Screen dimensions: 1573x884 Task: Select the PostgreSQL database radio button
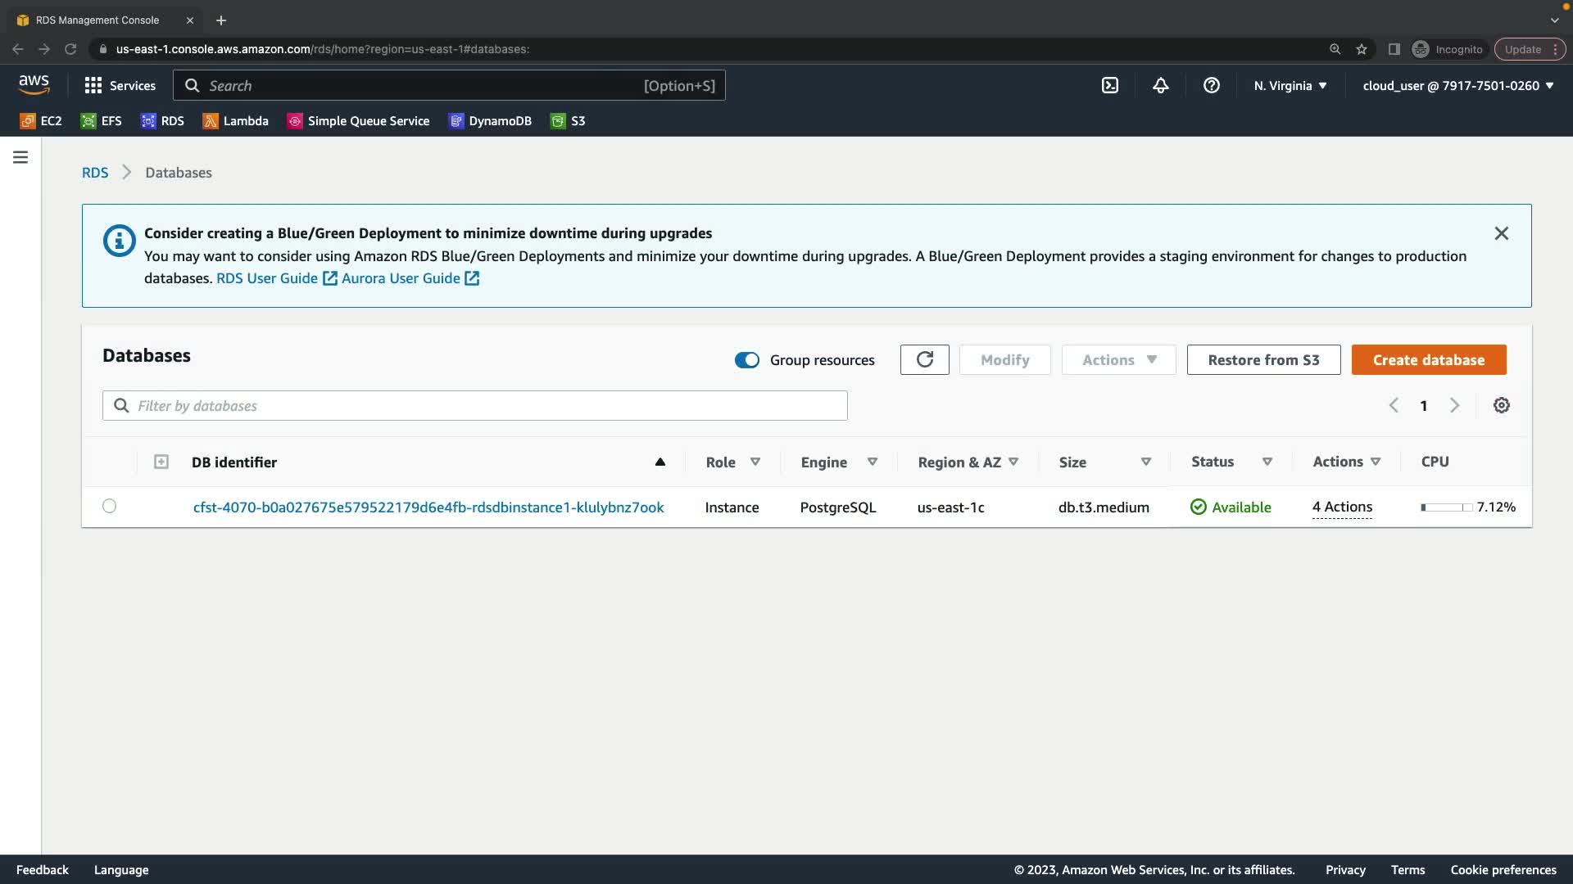[109, 506]
